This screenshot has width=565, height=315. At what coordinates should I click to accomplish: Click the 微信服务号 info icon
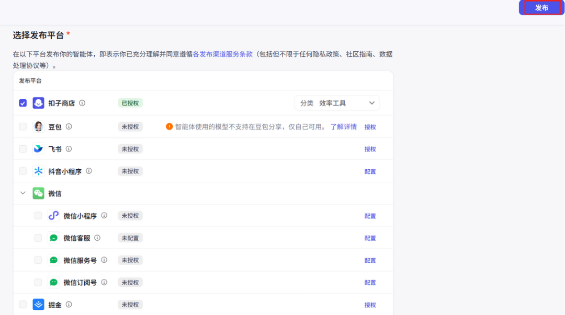(104, 260)
